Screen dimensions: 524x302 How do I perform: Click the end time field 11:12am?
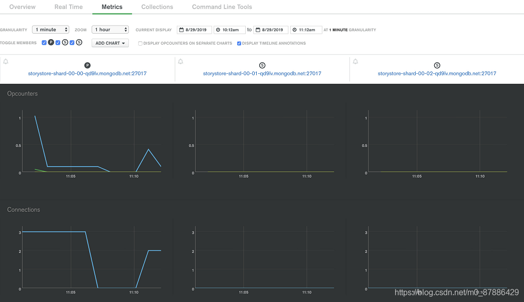point(306,30)
